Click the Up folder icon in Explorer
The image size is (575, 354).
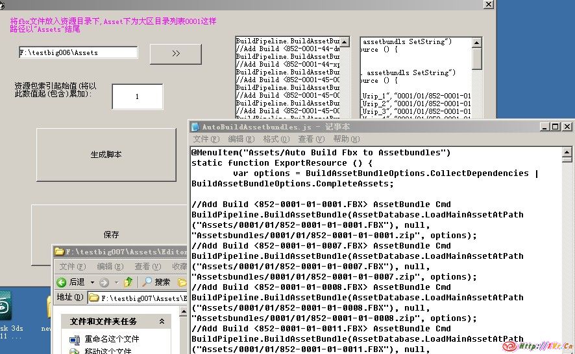coord(128,282)
